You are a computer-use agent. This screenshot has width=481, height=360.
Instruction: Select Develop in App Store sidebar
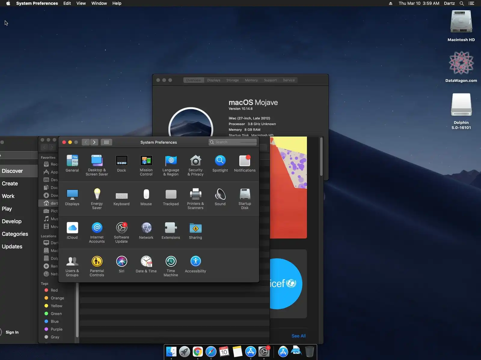click(19, 221)
